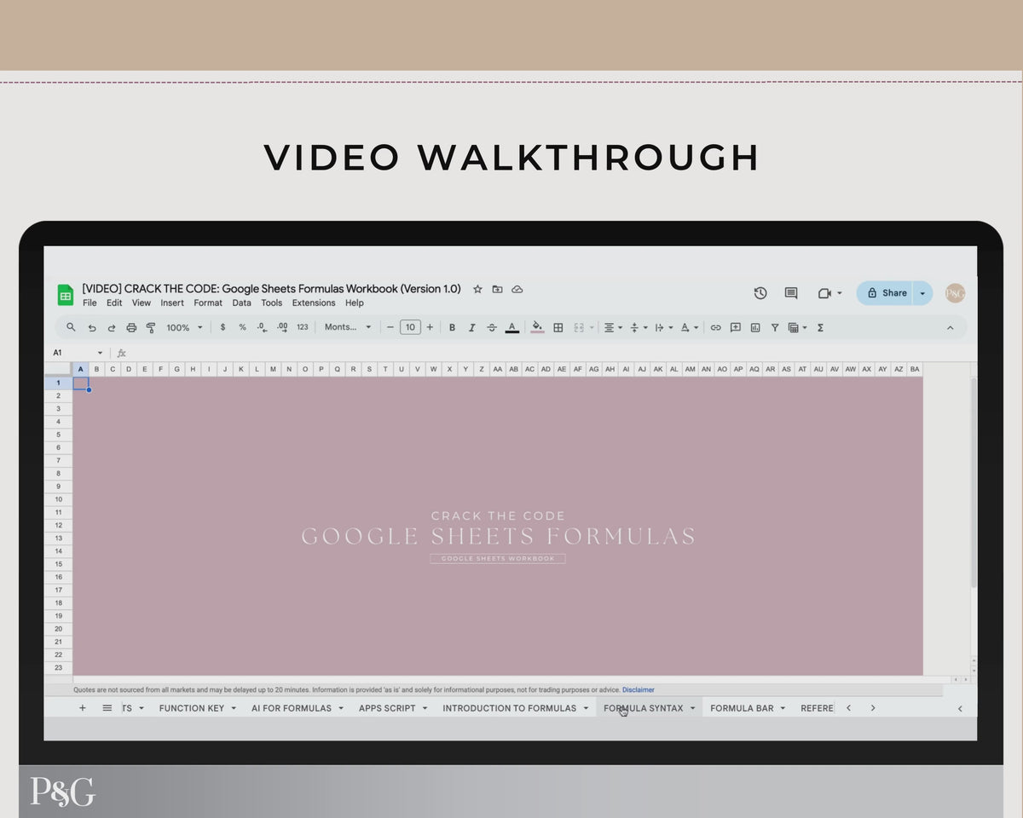Open the version history clock icon
Image resolution: width=1023 pixels, height=818 pixels.
click(x=760, y=293)
